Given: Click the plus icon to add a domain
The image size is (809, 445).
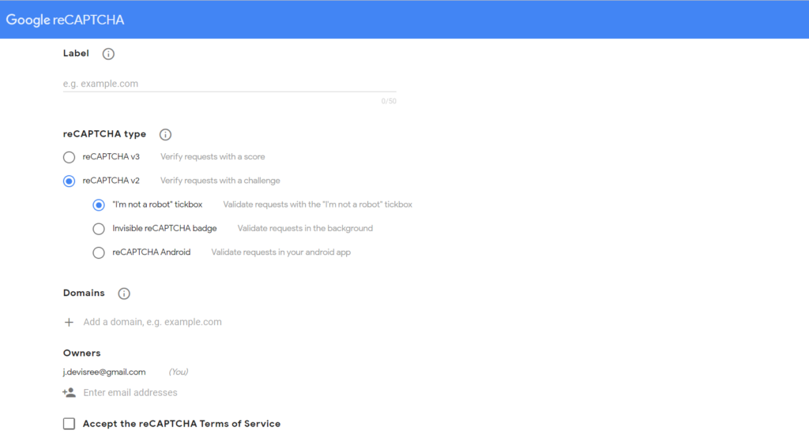Looking at the screenshot, I should (70, 323).
